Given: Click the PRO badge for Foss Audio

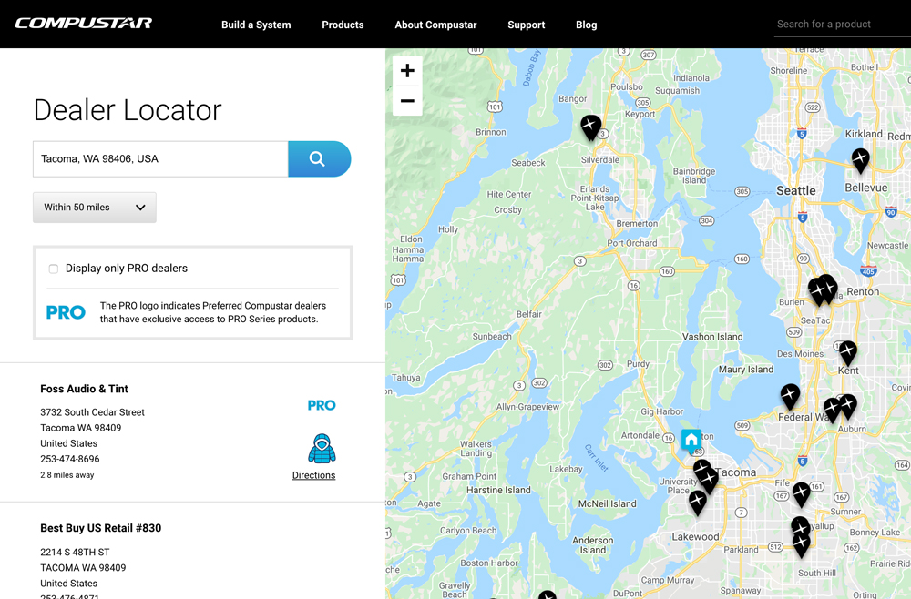Looking at the screenshot, I should [322, 405].
